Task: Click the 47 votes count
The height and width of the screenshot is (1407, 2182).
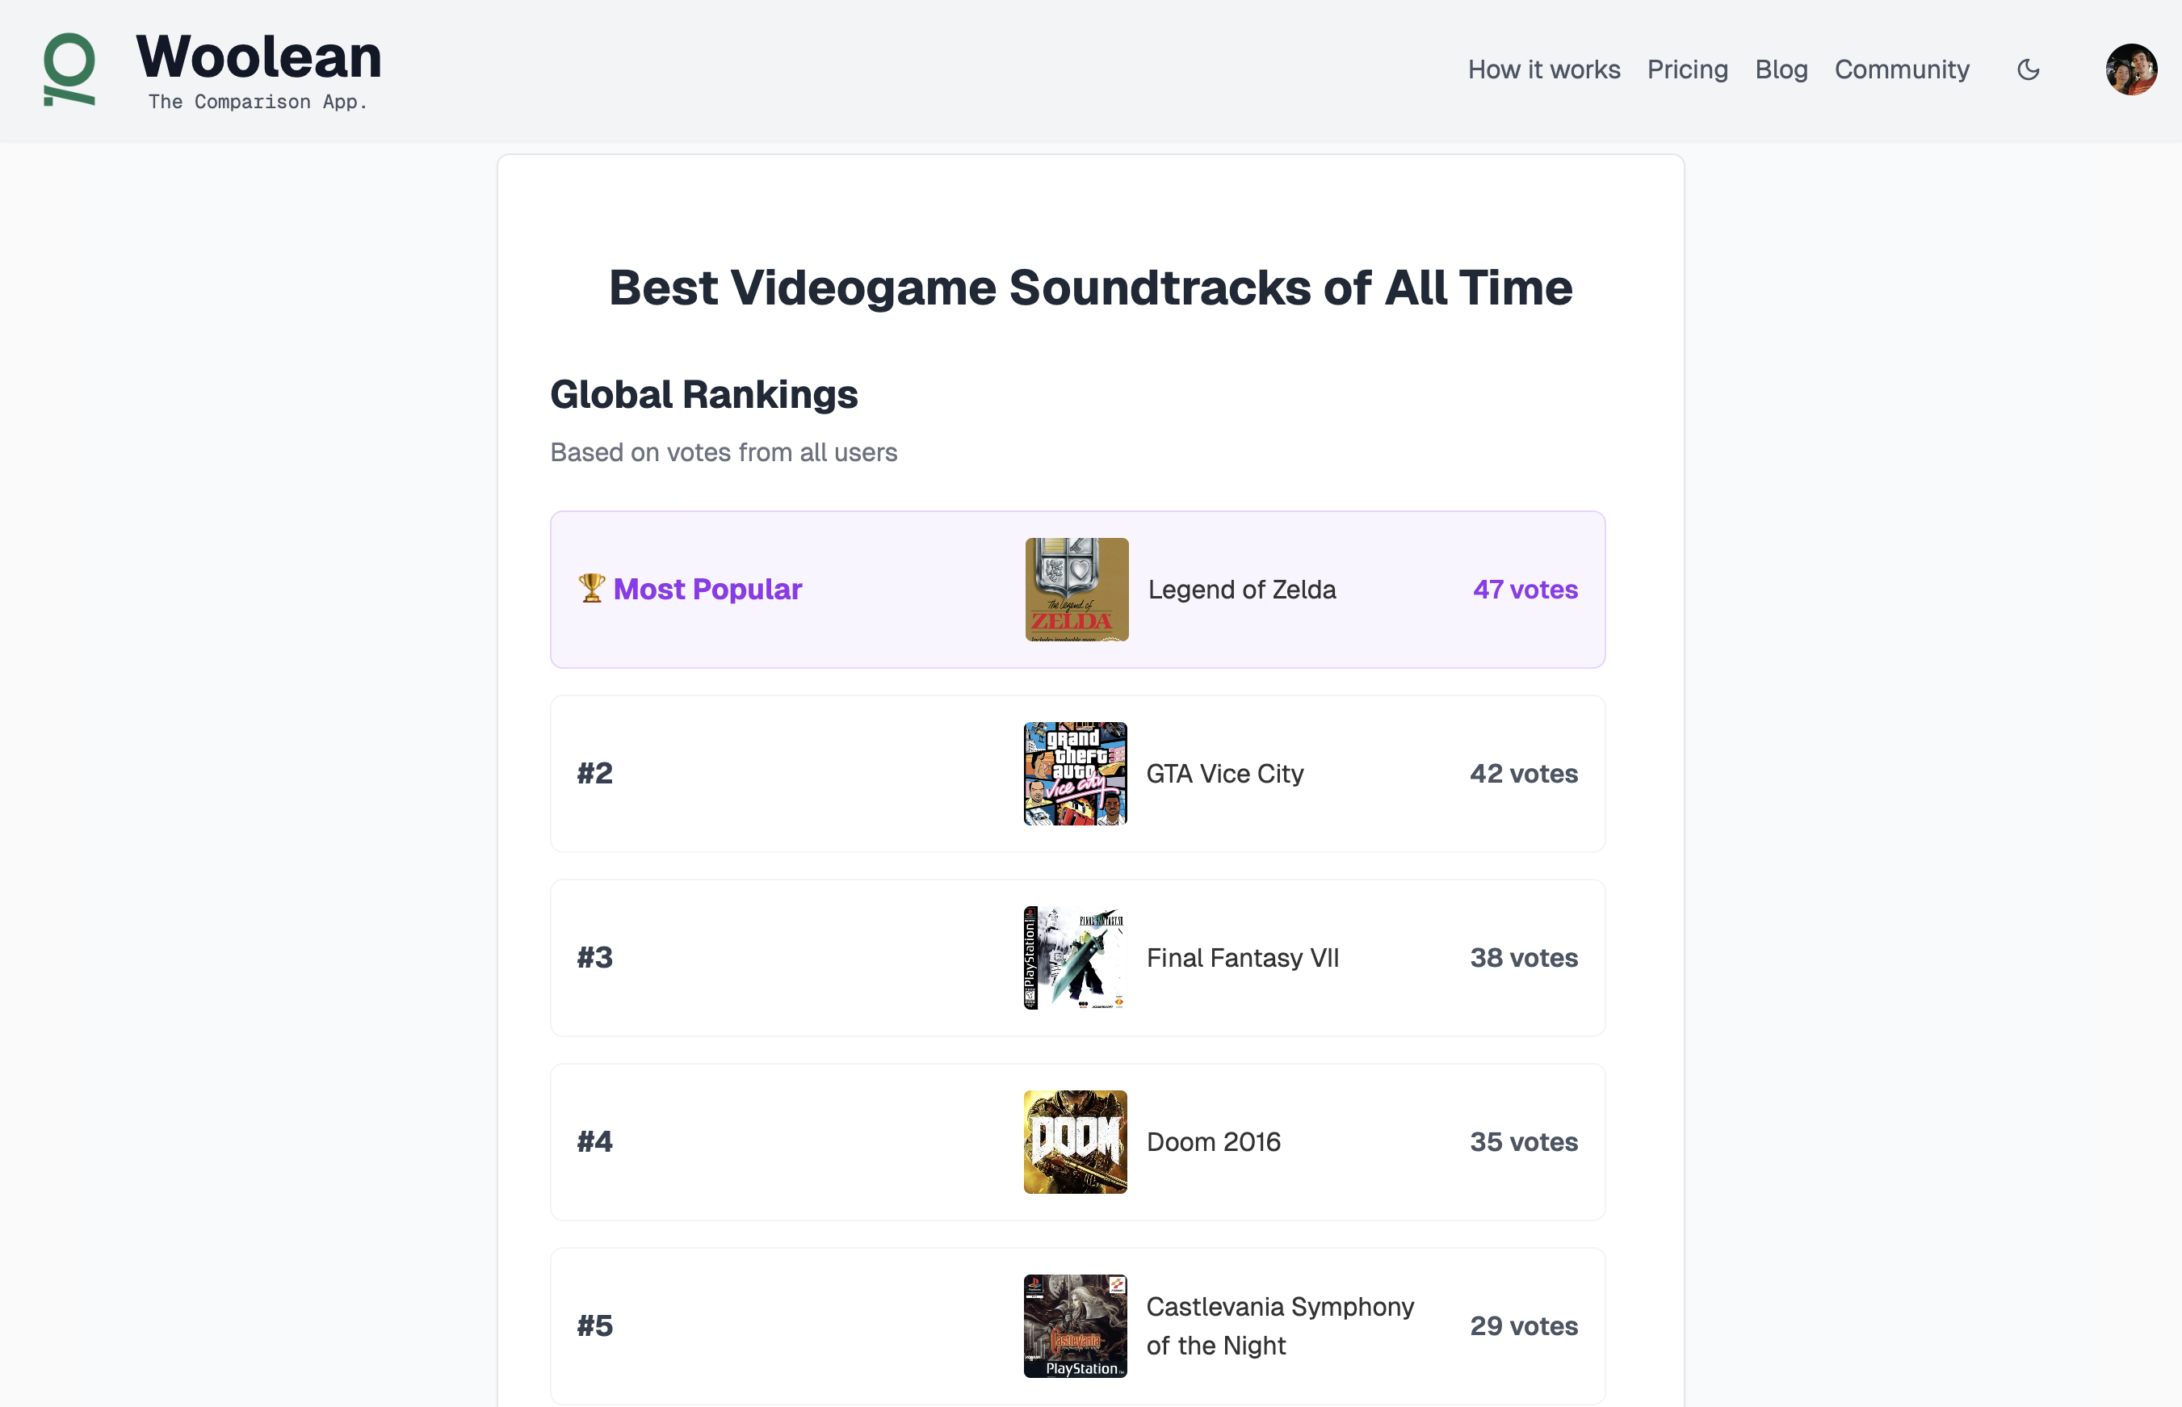Action: pos(1525,590)
